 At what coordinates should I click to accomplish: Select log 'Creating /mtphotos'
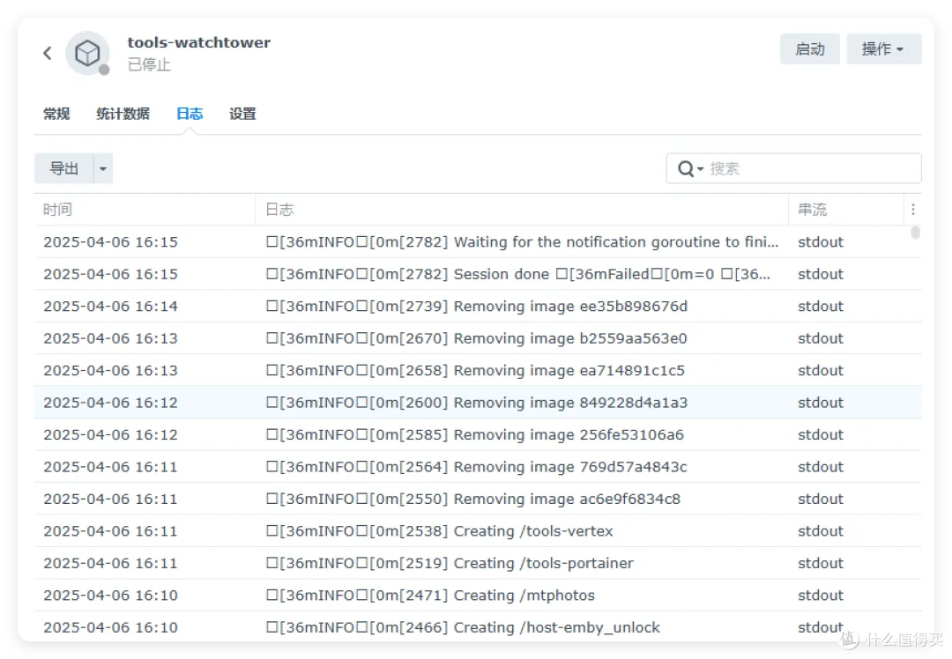point(478,596)
